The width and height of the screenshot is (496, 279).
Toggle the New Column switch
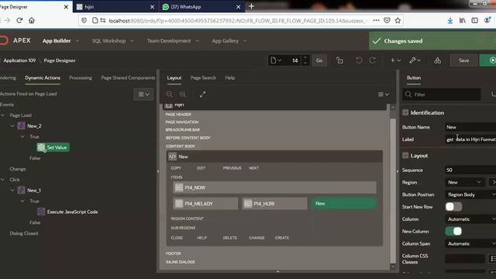[x=453, y=232]
